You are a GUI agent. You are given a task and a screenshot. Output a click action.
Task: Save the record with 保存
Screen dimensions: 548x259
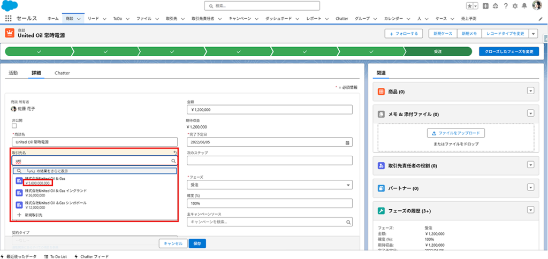point(197,243)
